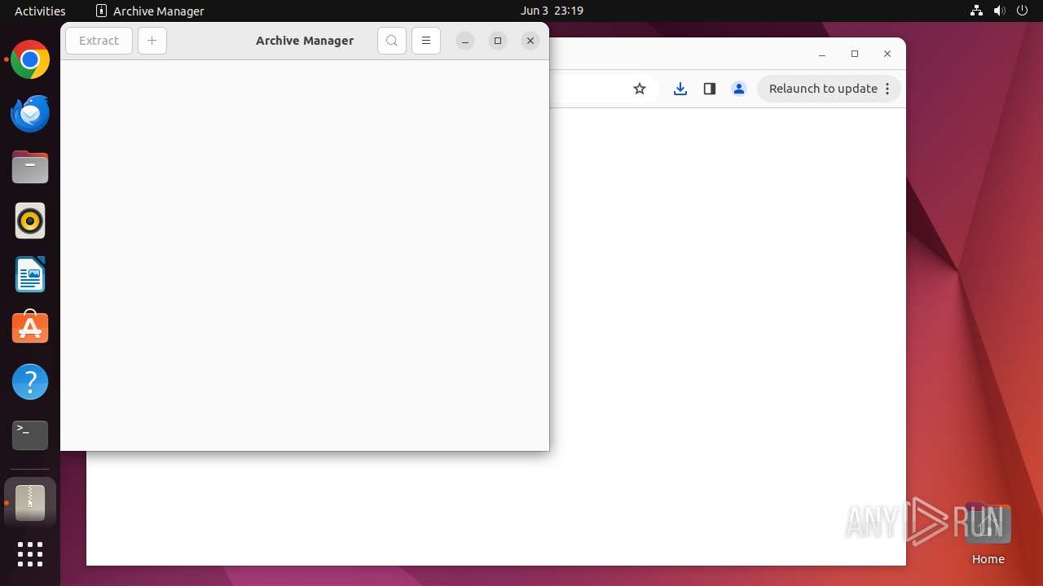The image size is (1043, 586).
Task: Maximize the Chrome window
Action: (x=855, y=54)
